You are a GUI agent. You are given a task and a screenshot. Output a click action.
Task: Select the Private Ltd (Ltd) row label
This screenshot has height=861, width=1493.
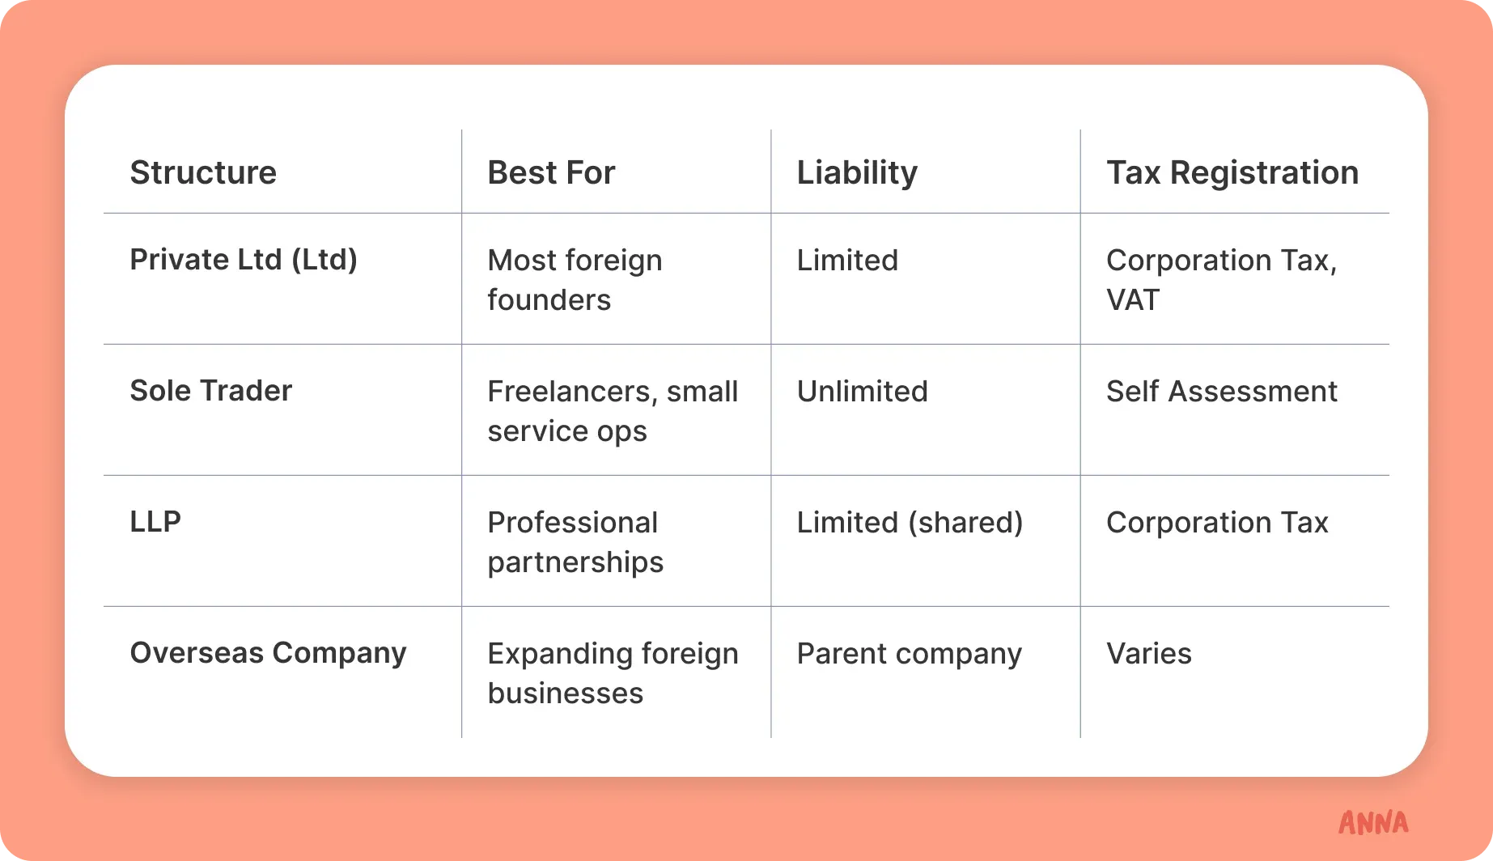coord(244,260)
